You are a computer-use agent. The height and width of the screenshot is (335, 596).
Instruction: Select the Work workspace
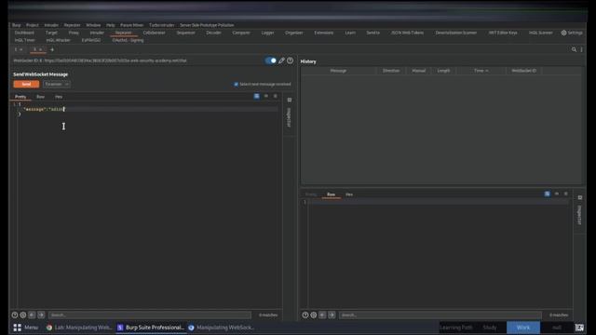click(x=523, y=328)
